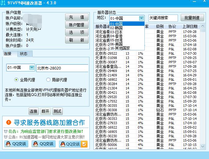Select 钻石 server row 北京市-30308
The width and height of the screenshot is (209, 159).
tap(147, 110)
